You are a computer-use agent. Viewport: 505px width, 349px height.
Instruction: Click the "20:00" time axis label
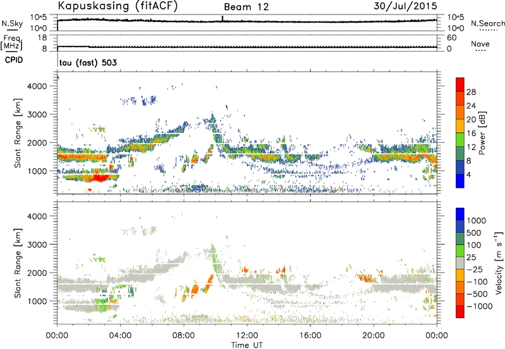(374, 336)
